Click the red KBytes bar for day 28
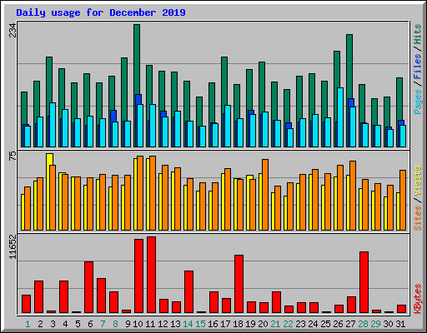 point(364,282)
